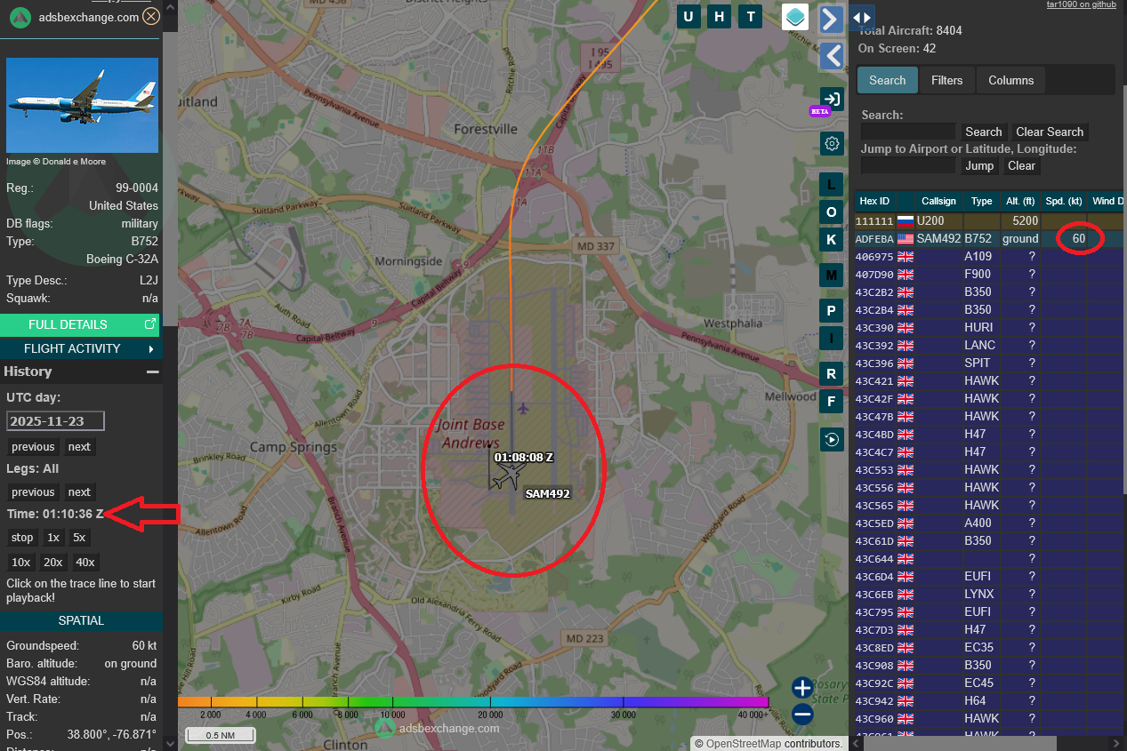Open Full Details for the aircraft
This screenshot has height=751, width=1127.
(x=81, y=324)
